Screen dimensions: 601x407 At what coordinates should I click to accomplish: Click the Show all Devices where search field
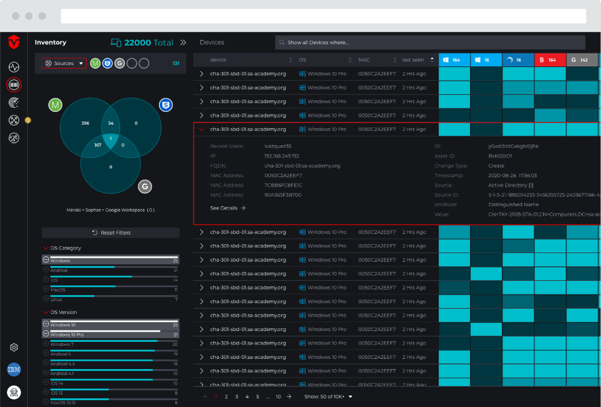click(x=430, y=43)
